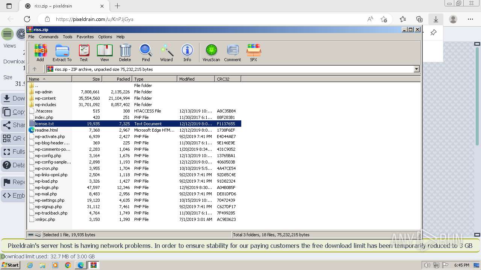Open File Explorer taskbar icon
The image size is (481, 270).
point(42,265)
